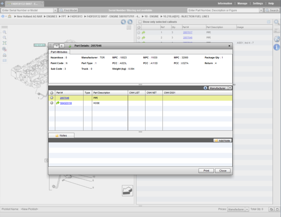The height and width of the screenshot is (217, 281).
Task: Open the Manufacturer price dropdown in dialog
Action: (x=230, y=88)
